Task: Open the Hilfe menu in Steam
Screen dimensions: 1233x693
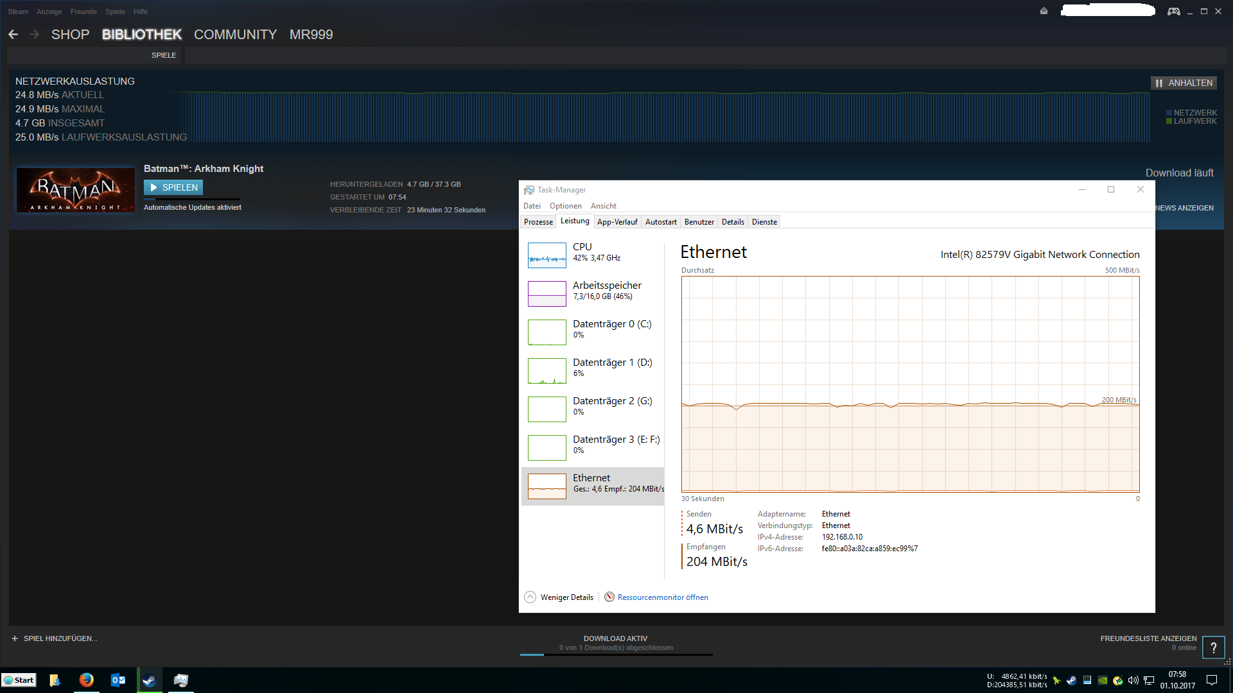Action: tap(141, 12)
